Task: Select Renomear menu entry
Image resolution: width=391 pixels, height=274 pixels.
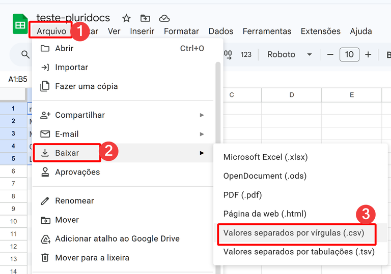Action: tap(123, 200)
